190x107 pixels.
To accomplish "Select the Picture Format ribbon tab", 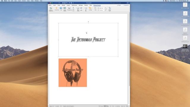I will point(97,5).
